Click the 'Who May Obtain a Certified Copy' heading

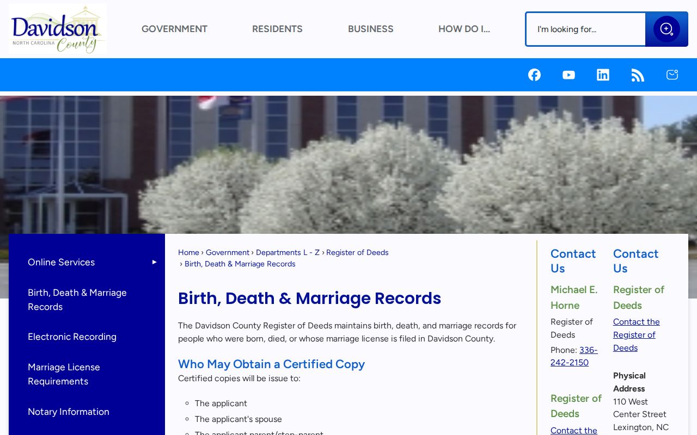coord(271,364)
